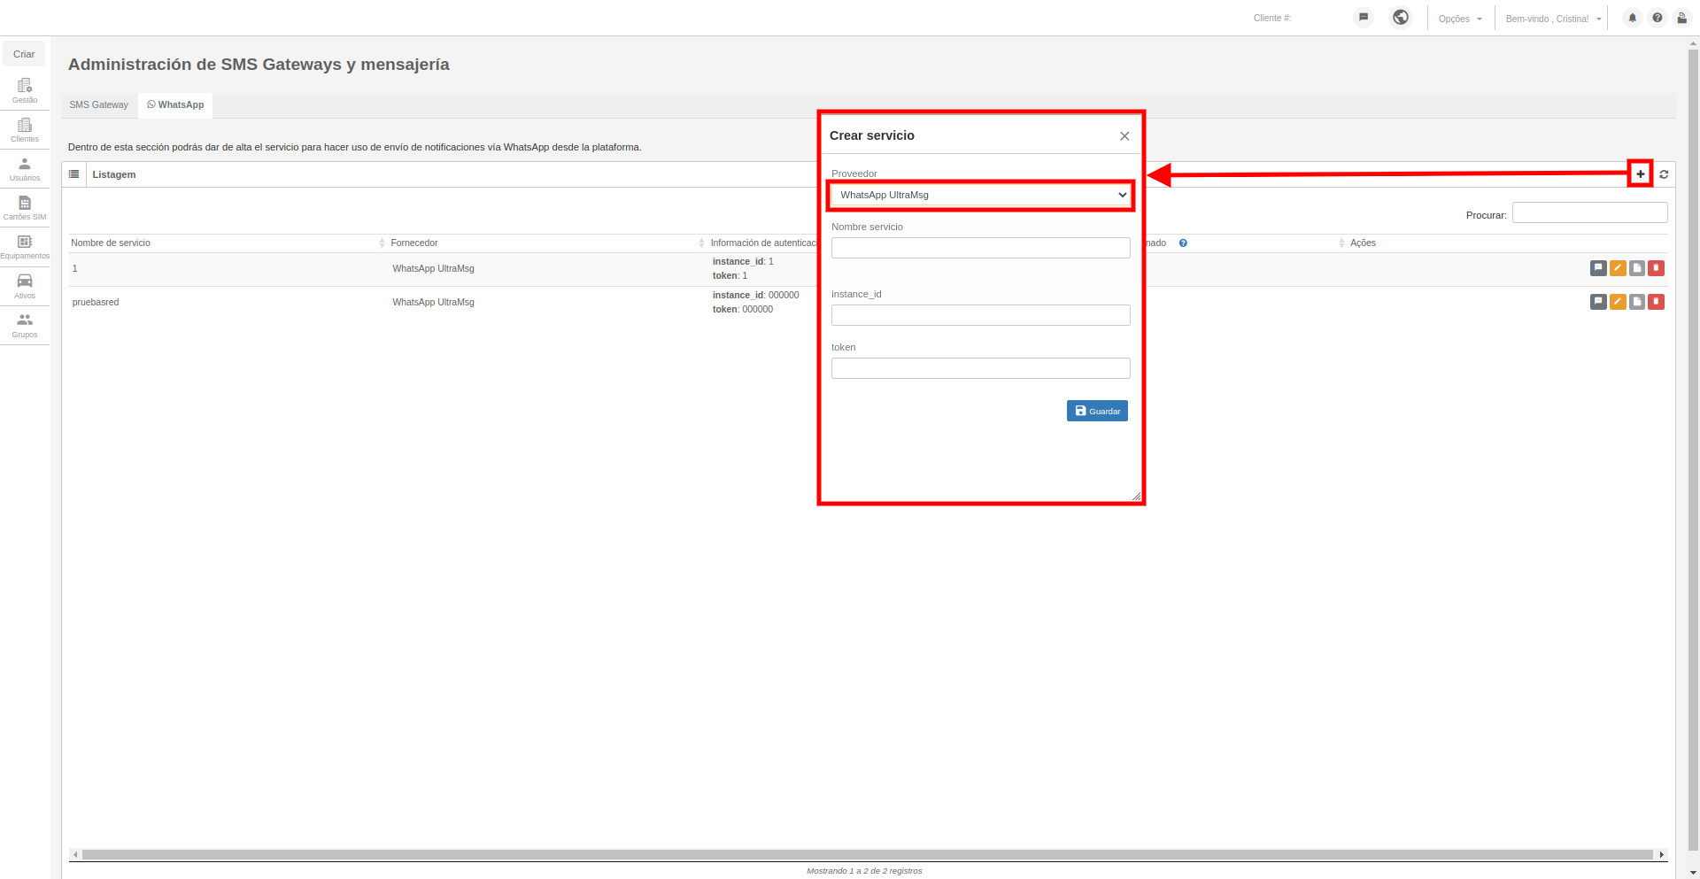Sort by Nombre de servicio column
1700x879 pixels.
227,243
